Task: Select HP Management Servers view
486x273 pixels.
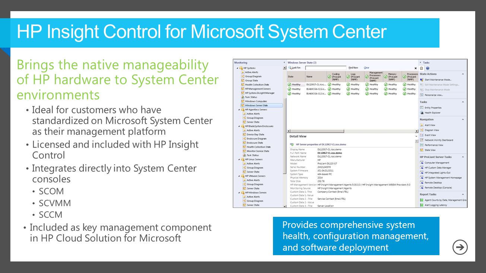Action: tap(258, 89)
